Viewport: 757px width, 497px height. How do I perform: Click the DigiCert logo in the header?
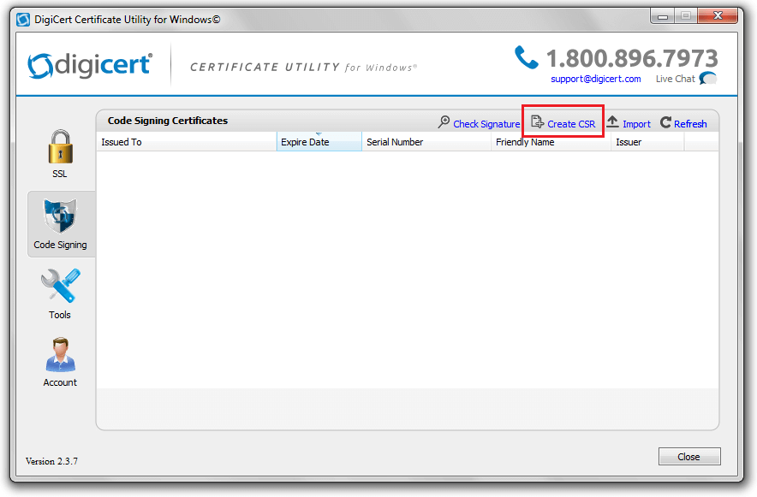[x=90, y=66]
